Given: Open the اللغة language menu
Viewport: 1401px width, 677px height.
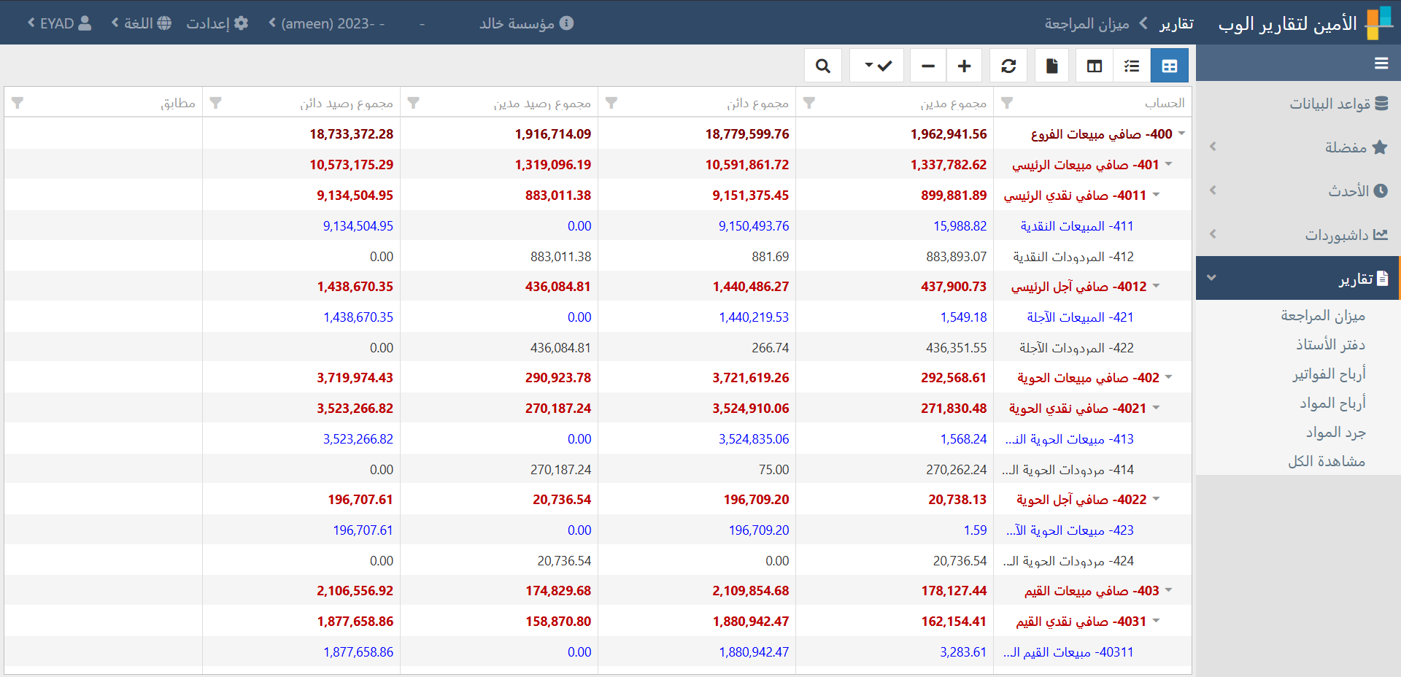Looking at the screenshot, I should click(142, 23).
